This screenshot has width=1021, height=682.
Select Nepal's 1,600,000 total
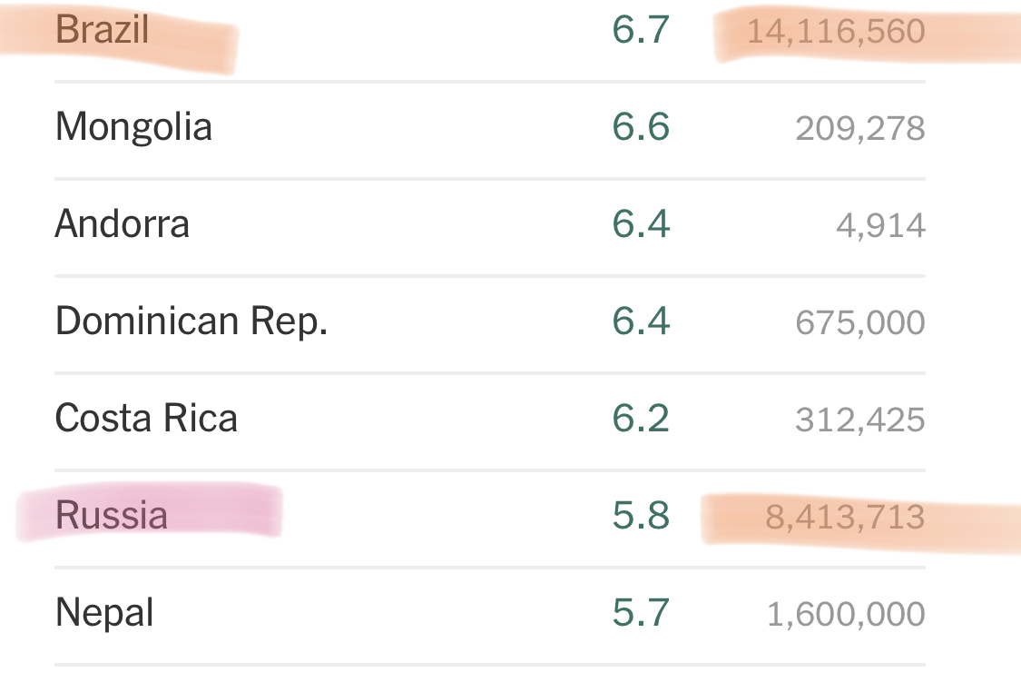coord(846,615)
